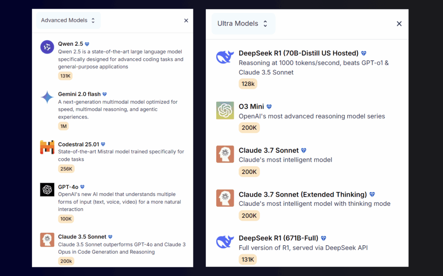Click the Codestral 25.01 Mistral logo
The width and height of the screenshot is (443, 276).
pos(47,147)
